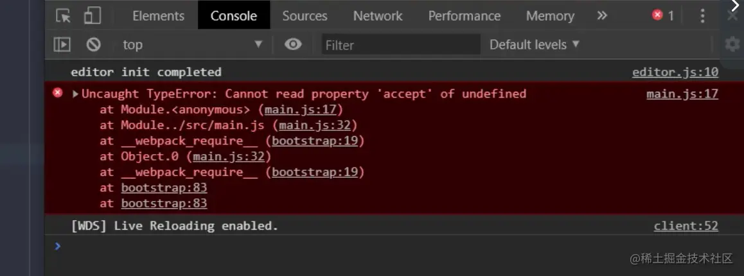Toggle the live expression eye icon
This screenshot has width=744, height=276.
(x=293, y=44)
